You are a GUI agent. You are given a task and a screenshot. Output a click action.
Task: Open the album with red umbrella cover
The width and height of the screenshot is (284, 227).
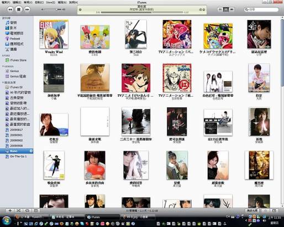[x=136, y=122]
